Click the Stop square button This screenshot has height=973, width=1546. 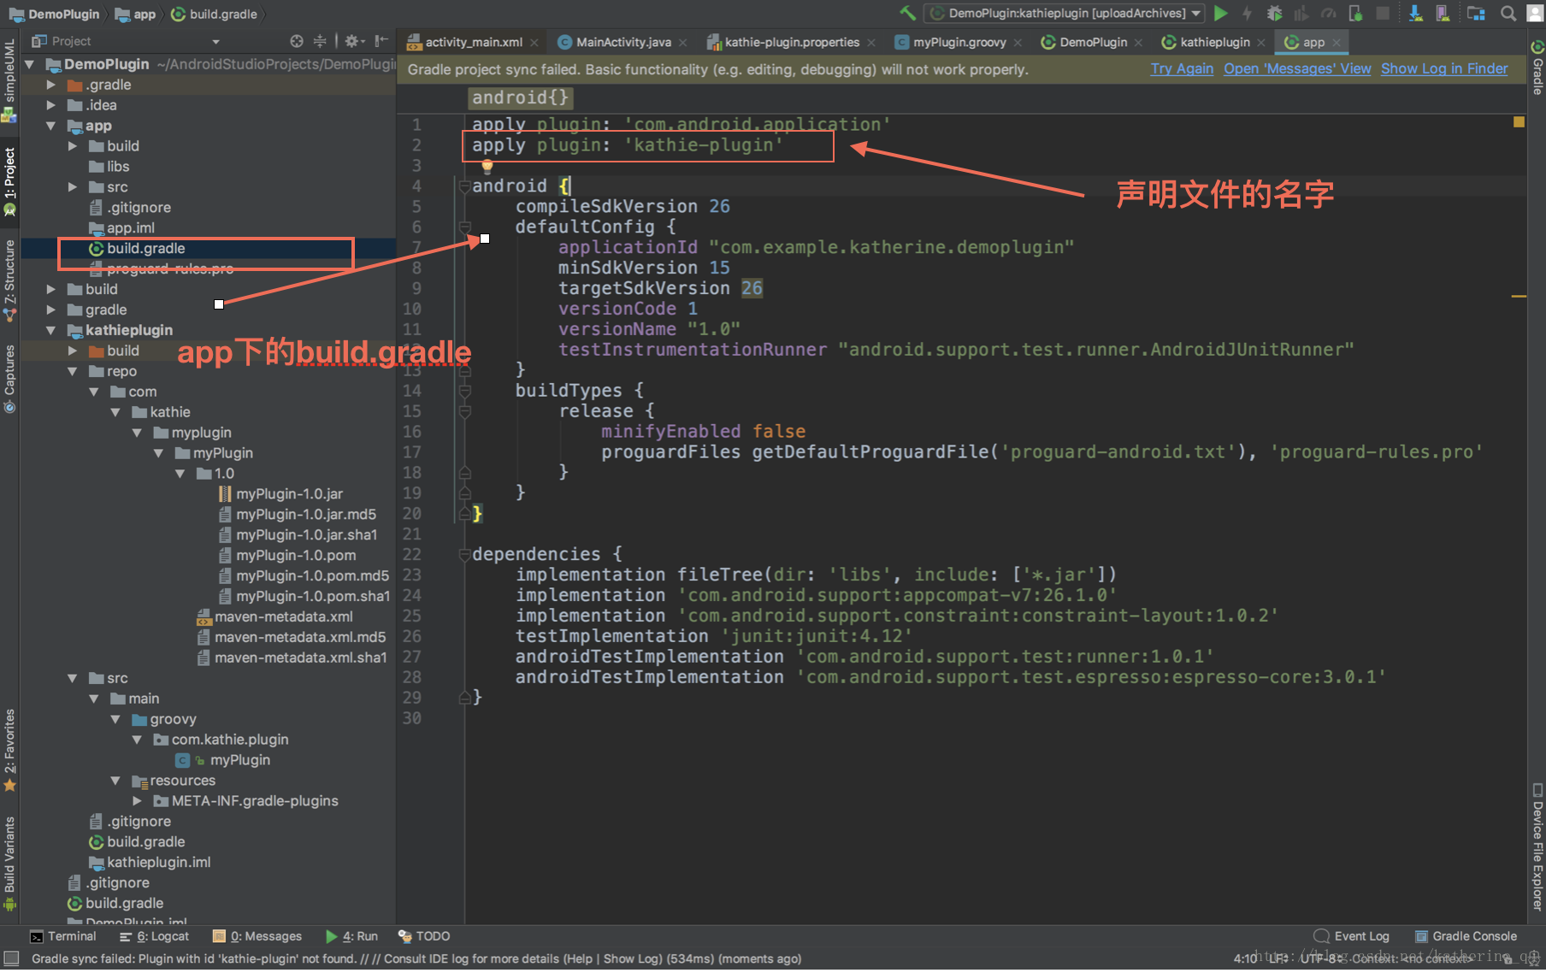(x=1382, y=14)
